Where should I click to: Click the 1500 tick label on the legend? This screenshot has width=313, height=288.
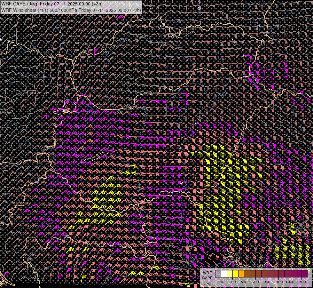301,282
